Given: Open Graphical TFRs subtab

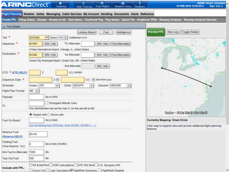Looking at the screenshot, I should coord(147,20).
